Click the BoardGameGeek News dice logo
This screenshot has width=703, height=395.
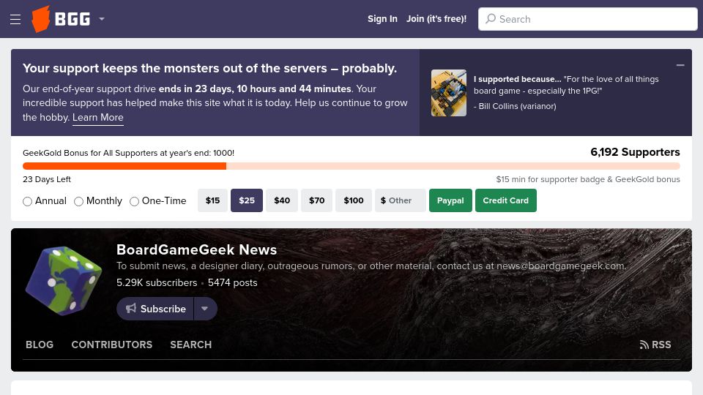63,281
